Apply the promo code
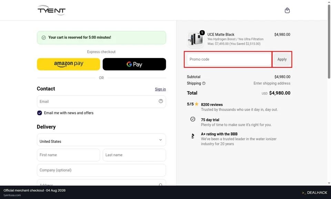 (282, 59)
